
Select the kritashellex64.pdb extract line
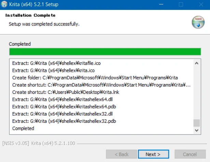coord(64,107)
